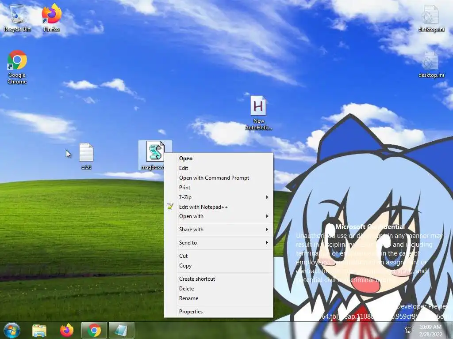The height and width of the screenshot is (339, 453).
Task: Open the taskbar clock and date
Action: pyautogui.click(x=430, y=330)
